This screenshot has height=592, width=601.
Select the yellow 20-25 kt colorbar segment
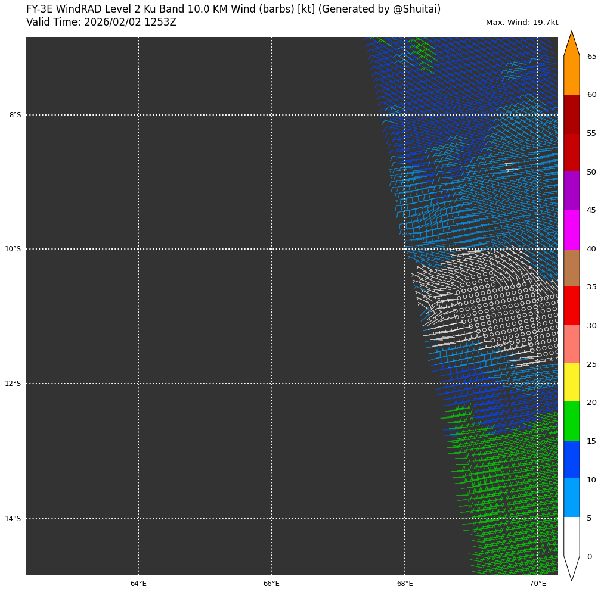coord(571,382)
